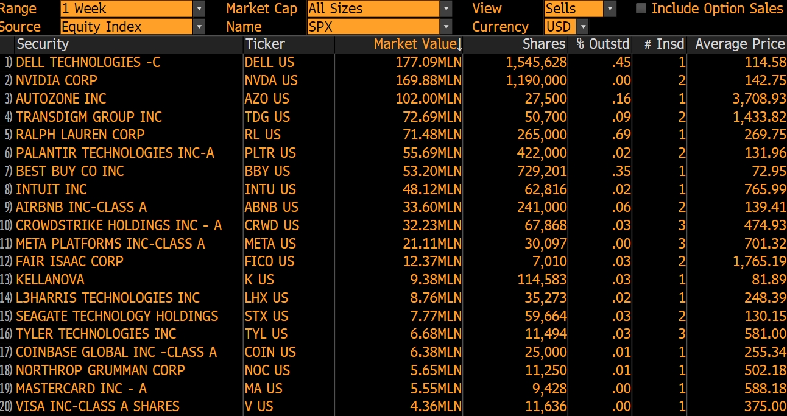Viewport: 787px width, 416px height.
Task: Select AUTOZONE INC security
Action: 61,99
